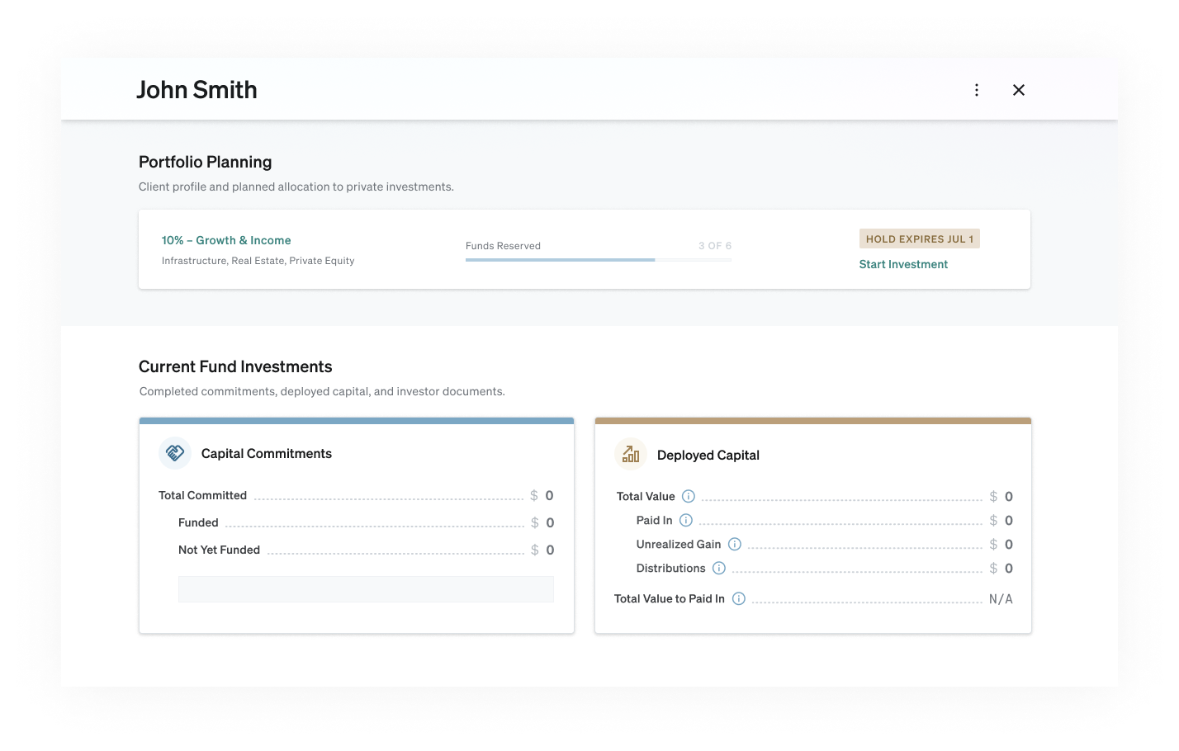The height and width of the screenshot is (751, 1179).
Task: Click the Total Value label text
Action: click(646, 496)
